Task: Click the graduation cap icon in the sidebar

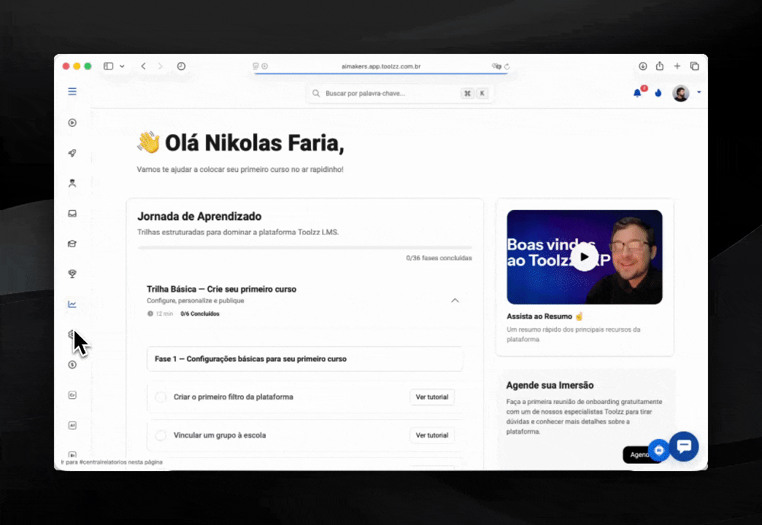Action: point(72,244)
